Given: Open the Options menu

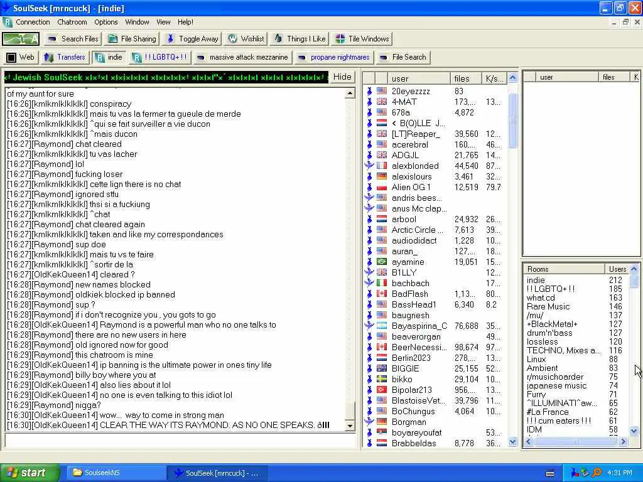Looking at the screenshot, I should point(105,22).
